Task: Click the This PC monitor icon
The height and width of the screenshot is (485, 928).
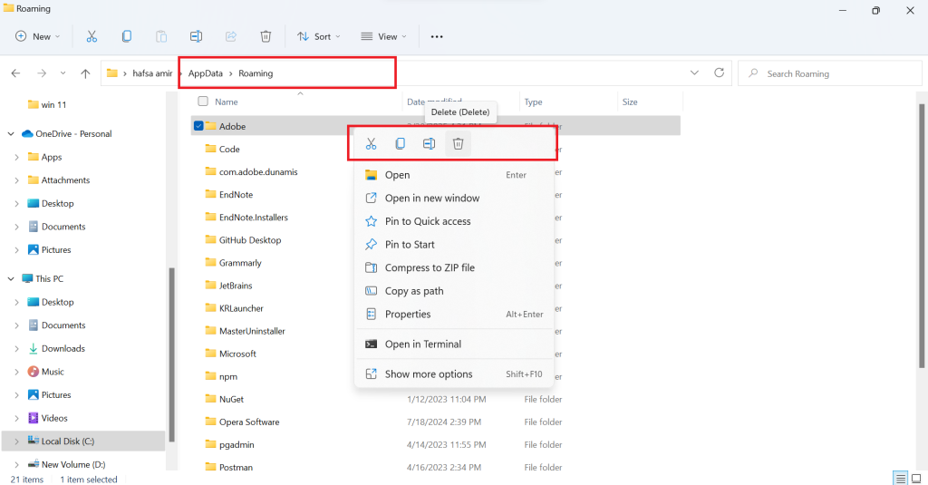Action: coord(27,279)
